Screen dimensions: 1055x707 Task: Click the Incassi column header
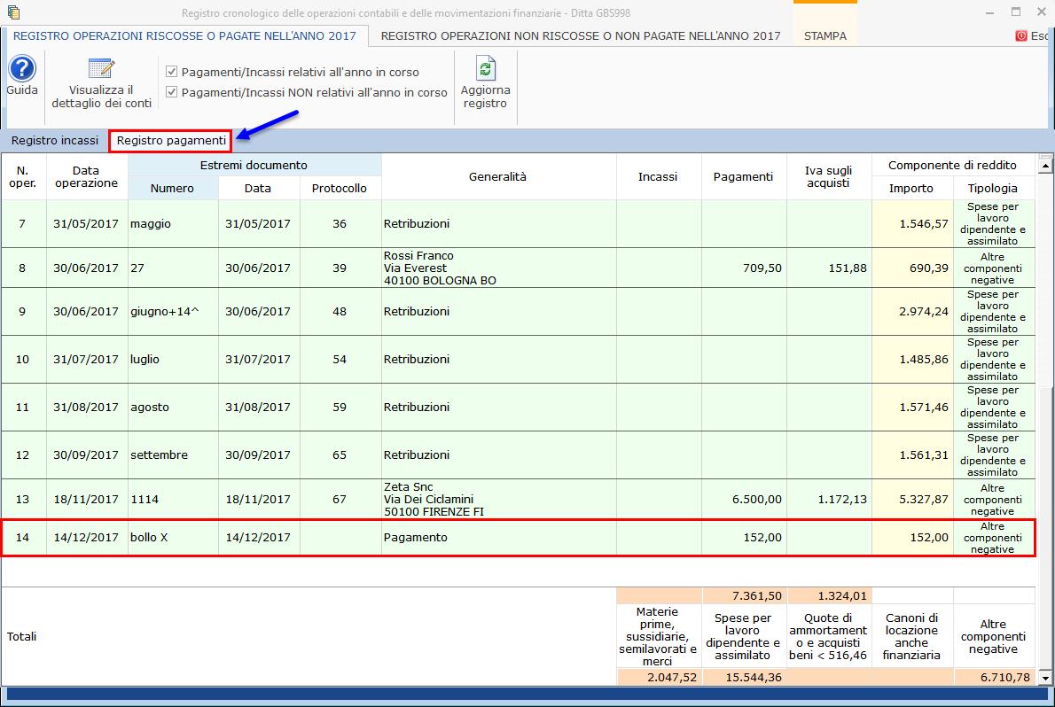658,176
